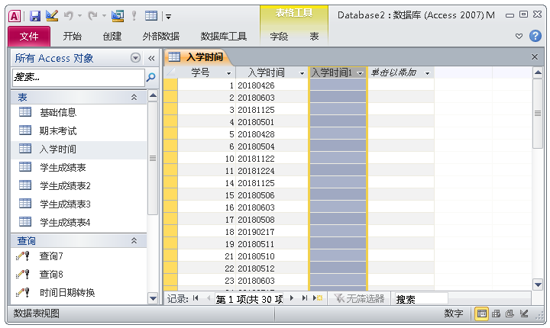Open the 学生成绩表4 table
Screen dimensions: 550x328
click(79, 222)
